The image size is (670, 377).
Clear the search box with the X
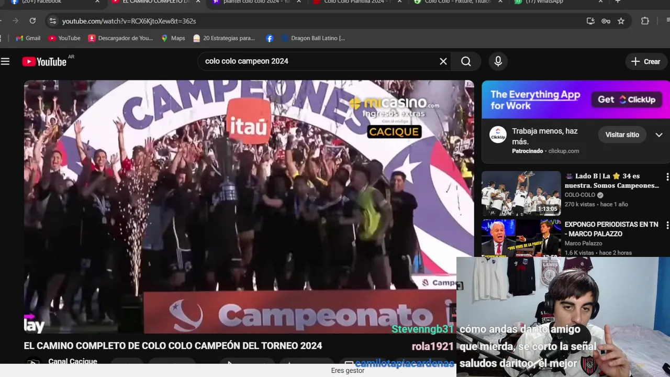[443, 61]
